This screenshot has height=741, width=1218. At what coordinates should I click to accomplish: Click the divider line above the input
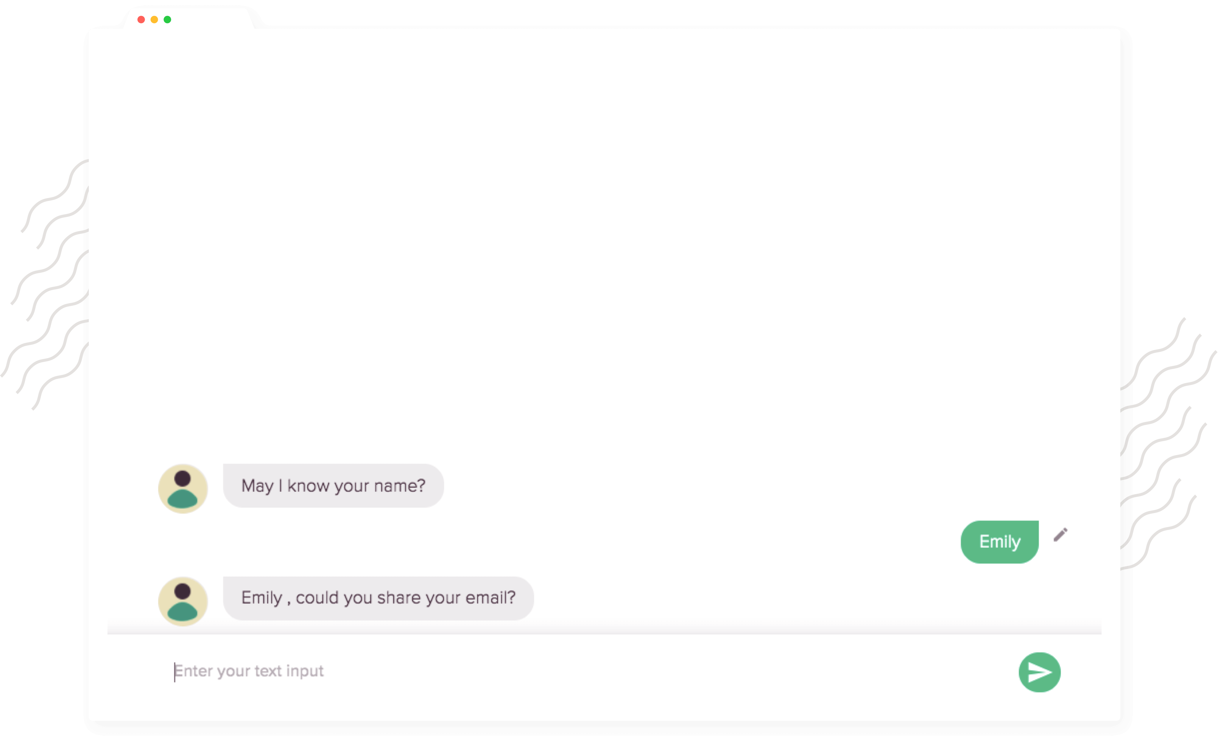tap(604, 634)
